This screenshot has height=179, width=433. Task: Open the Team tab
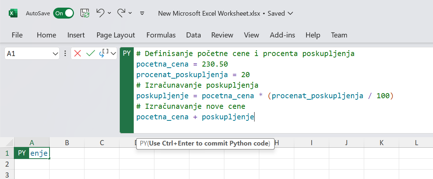(339, 35)
